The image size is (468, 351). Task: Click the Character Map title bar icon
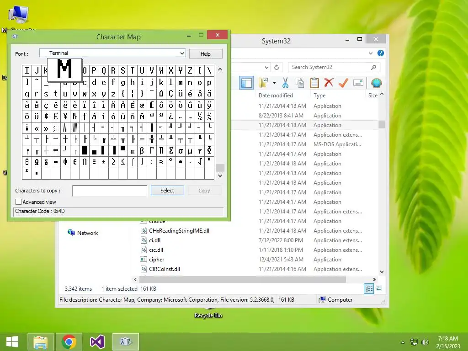coord(15,37)
